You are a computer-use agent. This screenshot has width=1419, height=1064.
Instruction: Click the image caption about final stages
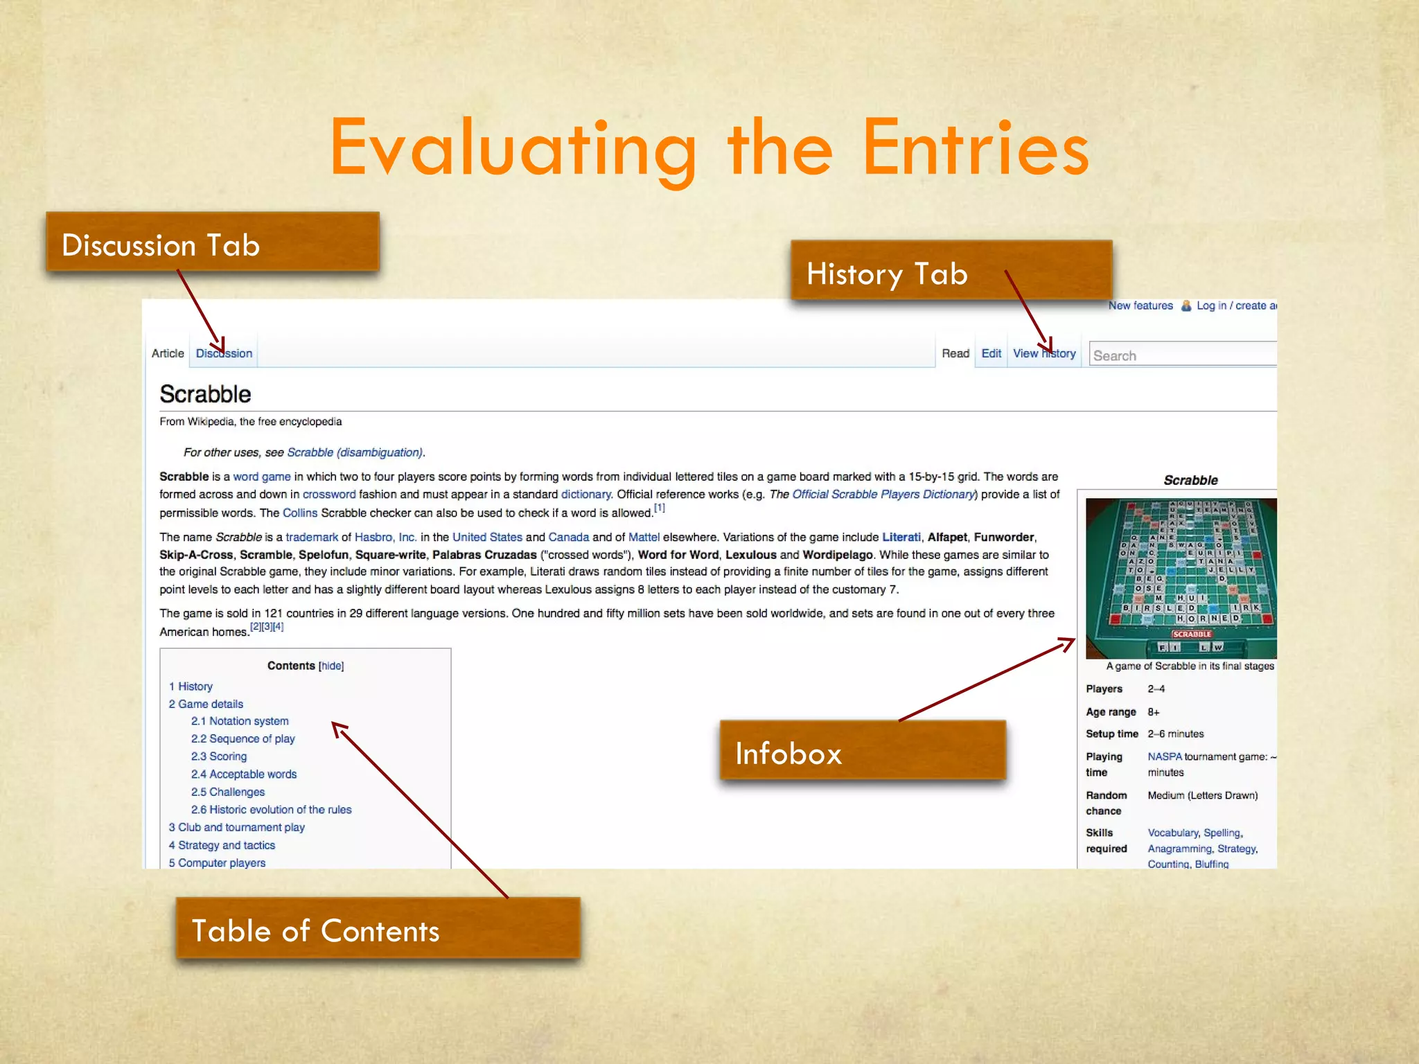(1190, 666)
